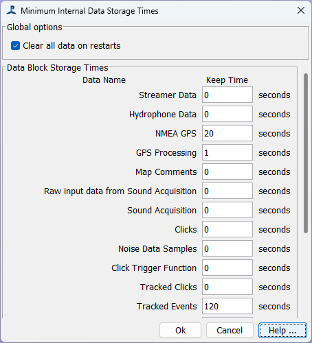Viewport: 312px width, 343px height.
Task: Click the scrollbar track below the thumb
Action: tap(306, 274)
